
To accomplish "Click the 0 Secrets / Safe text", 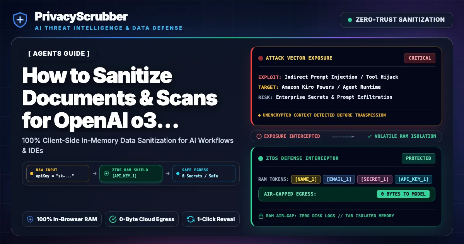I will point(200,176).
